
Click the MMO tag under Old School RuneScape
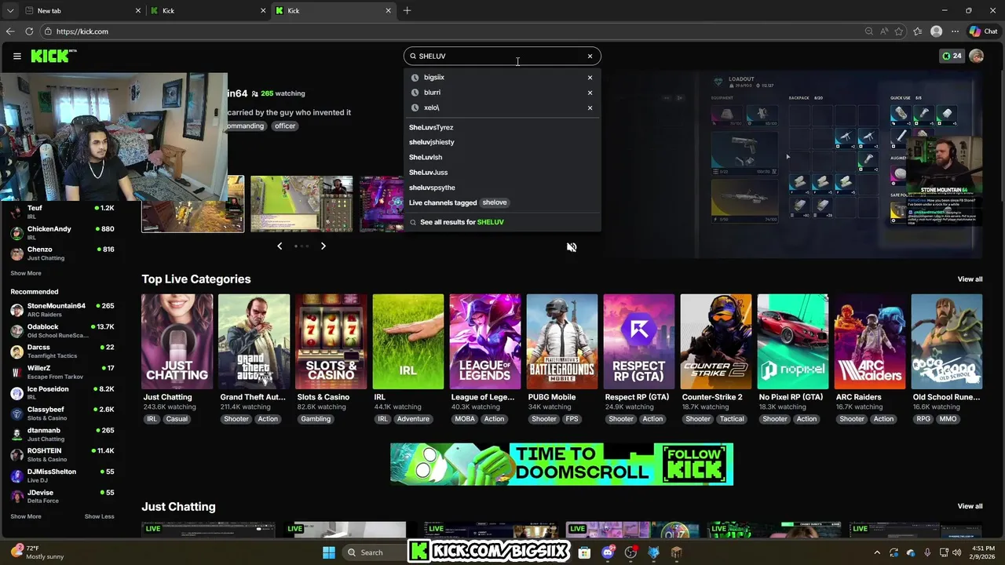point(948,419)
